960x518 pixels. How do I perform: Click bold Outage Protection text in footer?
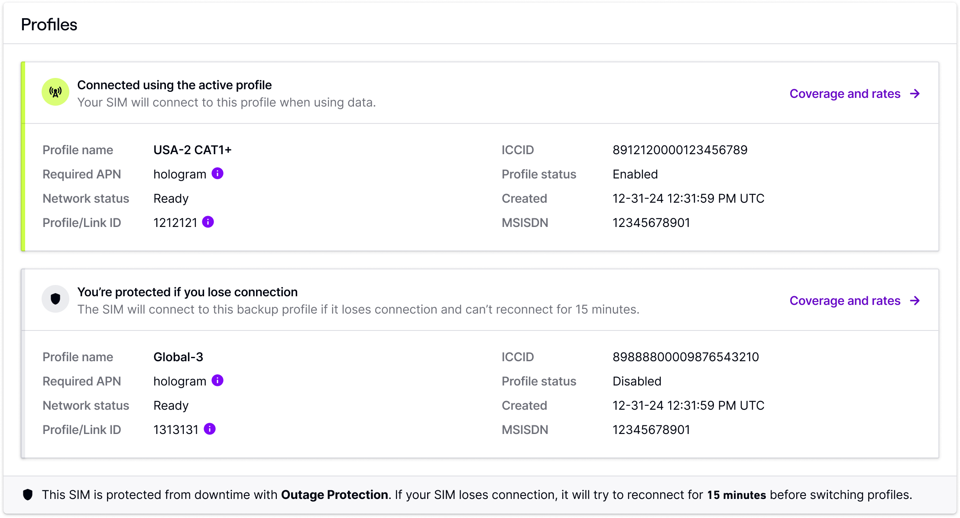pyautogui.click(x=334, y=495)
